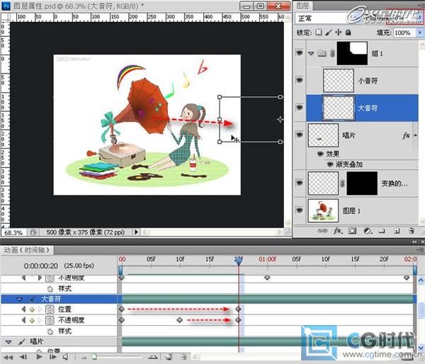Add keyframe diamond for 大音符 位置
Image resolution: width=425 pixels, height=364 pixels.
click(x=32, y=309)
